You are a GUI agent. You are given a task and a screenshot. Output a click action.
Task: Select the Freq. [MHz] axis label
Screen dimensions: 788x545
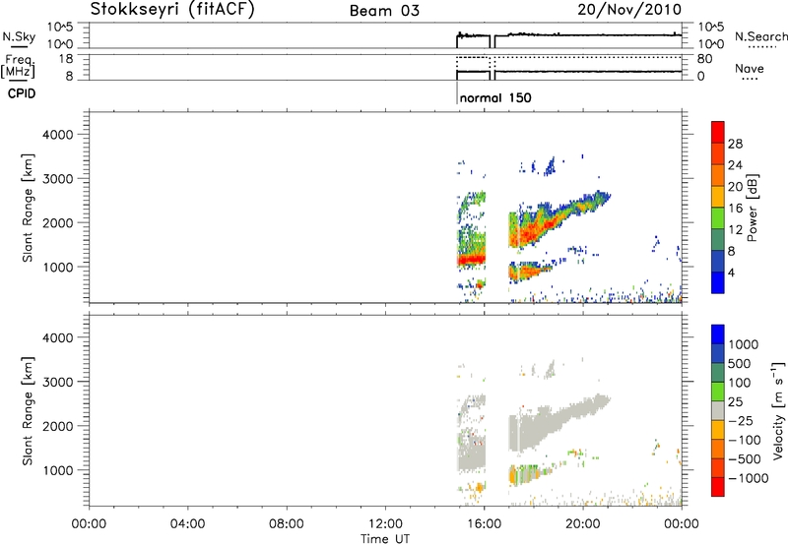19,66
